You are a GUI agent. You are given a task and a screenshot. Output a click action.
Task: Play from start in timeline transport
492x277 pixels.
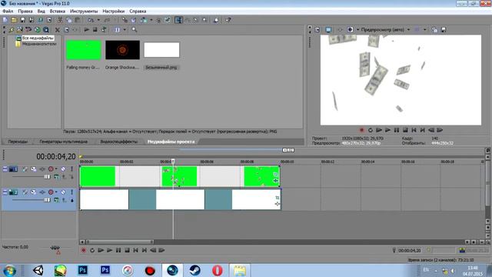tap(101, 250)
